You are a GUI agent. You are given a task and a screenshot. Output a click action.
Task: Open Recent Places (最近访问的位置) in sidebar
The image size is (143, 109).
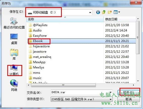coord(14,23)
